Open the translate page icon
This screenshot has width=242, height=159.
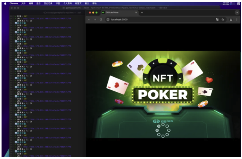(217, 19)
